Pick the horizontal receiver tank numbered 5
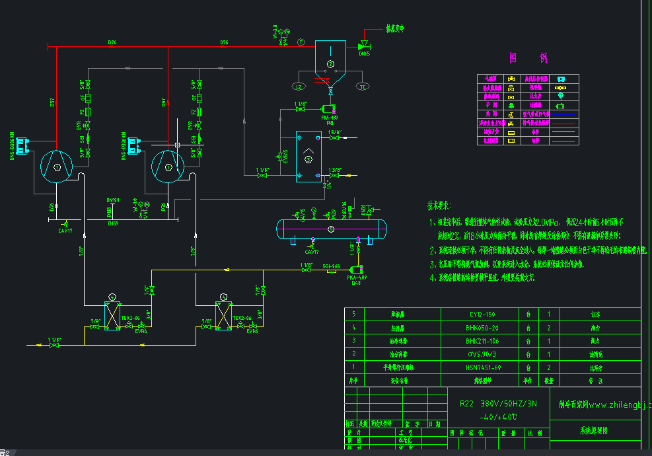 point(332,229)
